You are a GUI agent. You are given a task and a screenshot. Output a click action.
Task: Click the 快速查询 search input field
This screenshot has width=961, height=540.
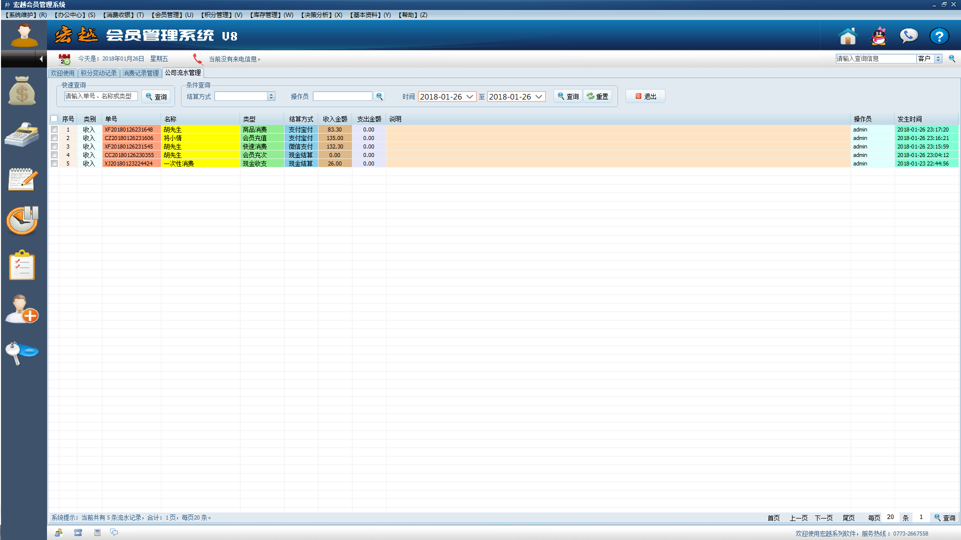(100, 96)
